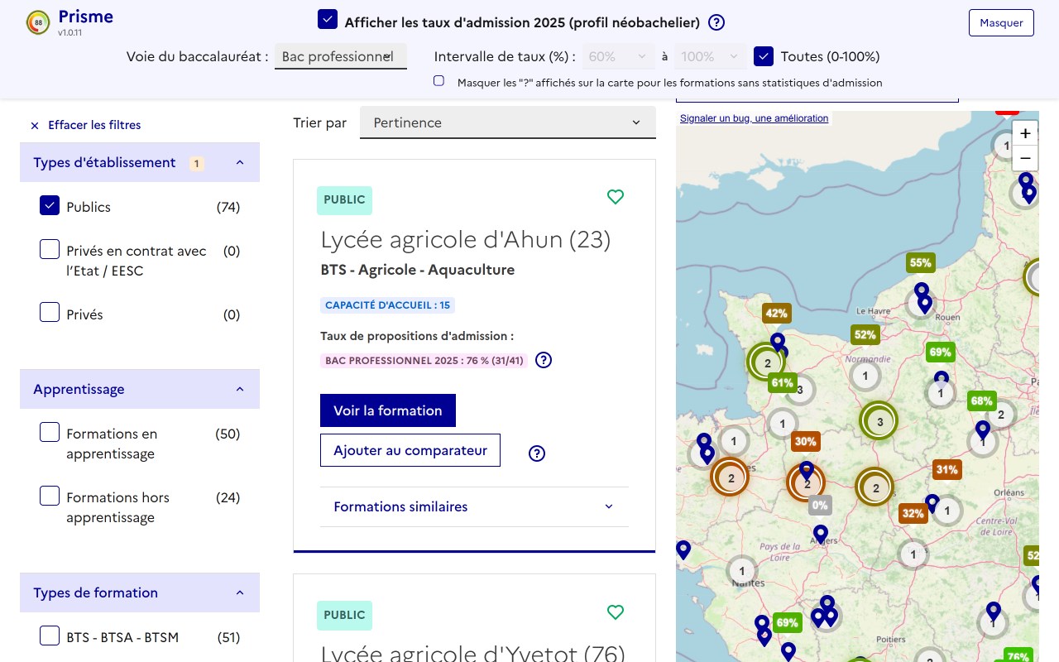Image resolution: width=1059 pixels, height=662 pixels.
Task: Collapse the Types d'établissement filter section
Action: [240, 162]
